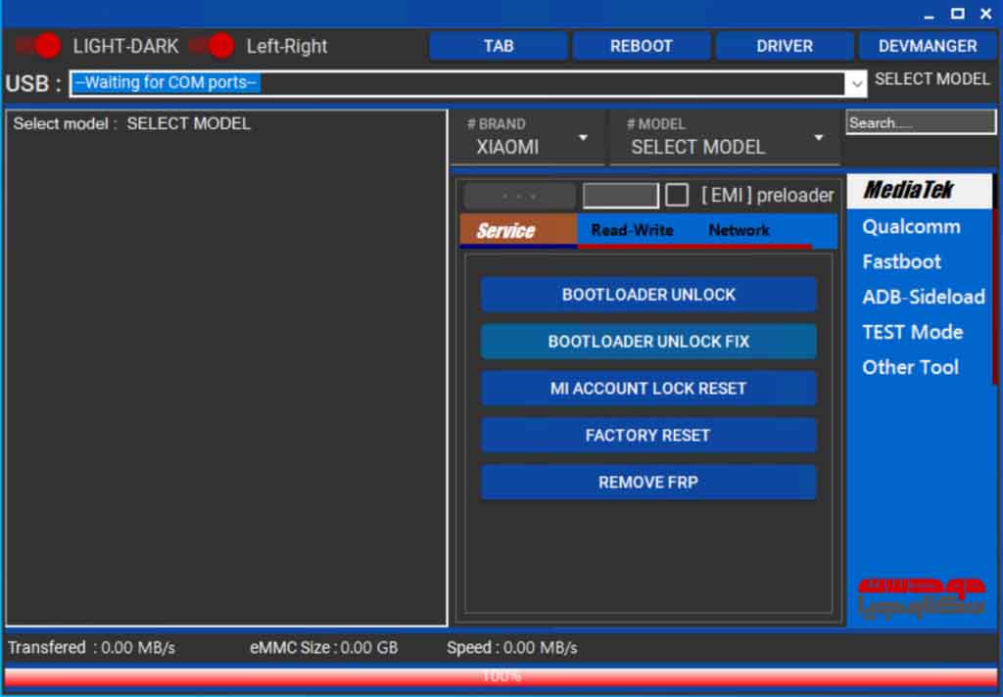Switch to the Network tab
The width and height of the screenshot is (1003, 697).
tap(739, 230)
